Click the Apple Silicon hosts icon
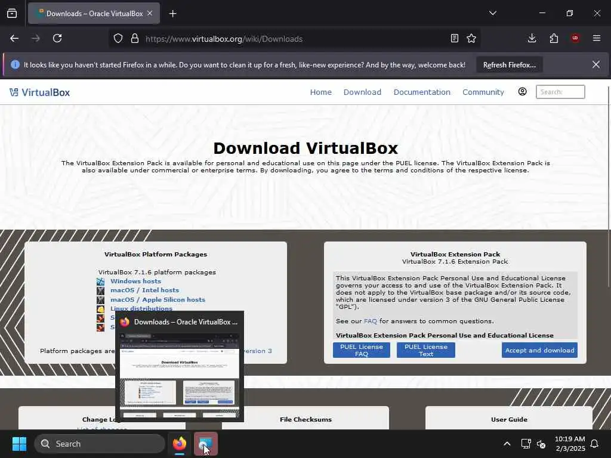 pos(100,300)
